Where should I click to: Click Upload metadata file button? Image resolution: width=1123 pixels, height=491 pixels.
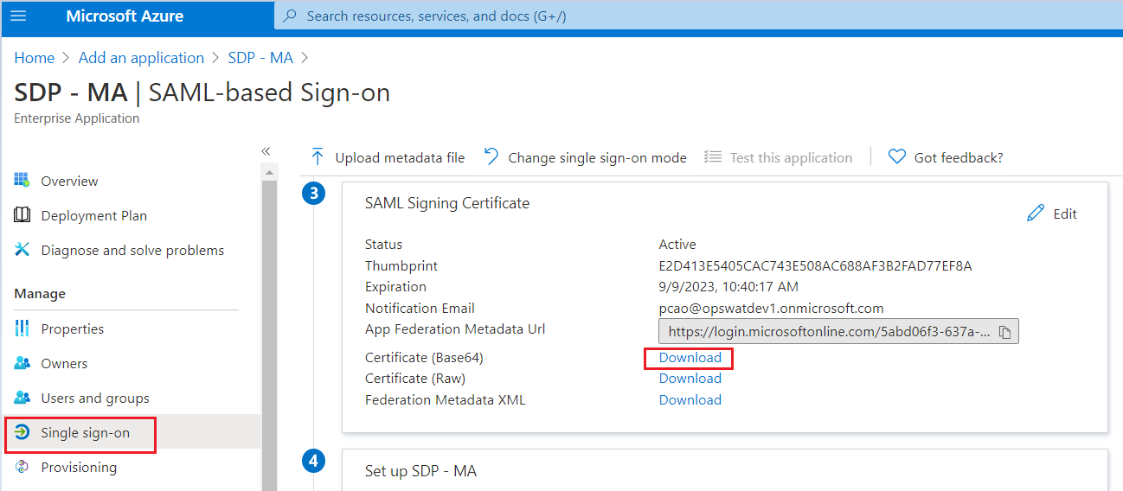(388, 157)
